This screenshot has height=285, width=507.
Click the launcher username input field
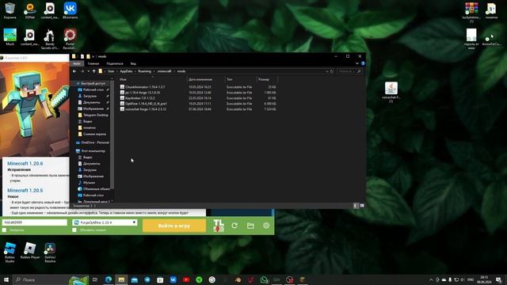(x=35, y=222)
